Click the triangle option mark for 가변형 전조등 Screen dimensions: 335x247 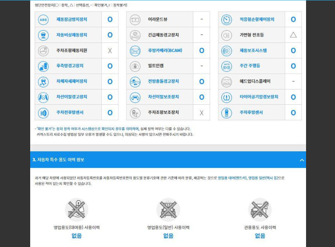click(293, 35)
